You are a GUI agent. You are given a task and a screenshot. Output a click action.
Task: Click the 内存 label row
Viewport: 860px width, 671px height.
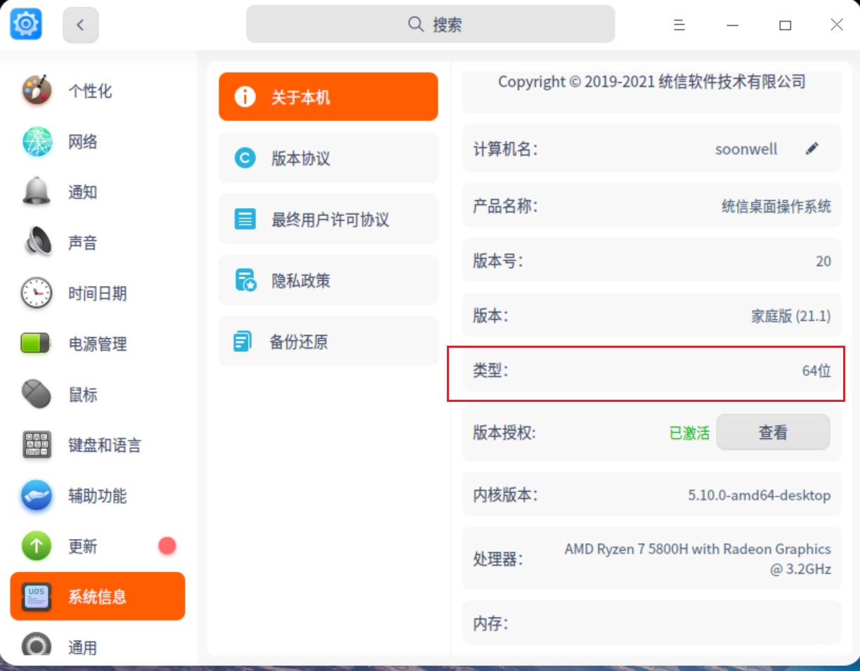pyautogui.click(x=651, y=623)
